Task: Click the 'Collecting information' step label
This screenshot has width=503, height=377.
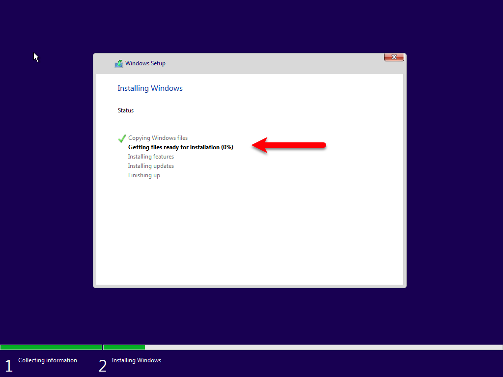Action: (48, 360)
